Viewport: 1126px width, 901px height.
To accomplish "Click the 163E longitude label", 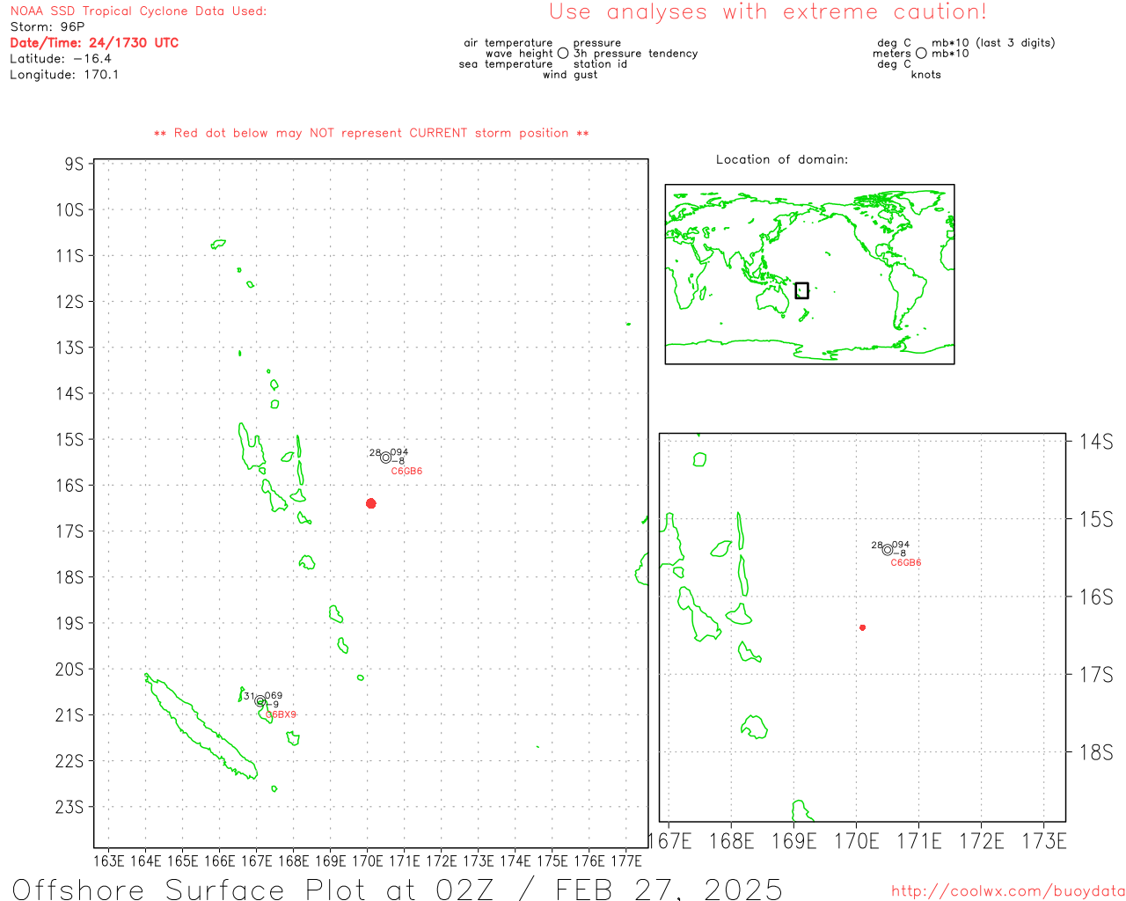I will click(108, 861).
